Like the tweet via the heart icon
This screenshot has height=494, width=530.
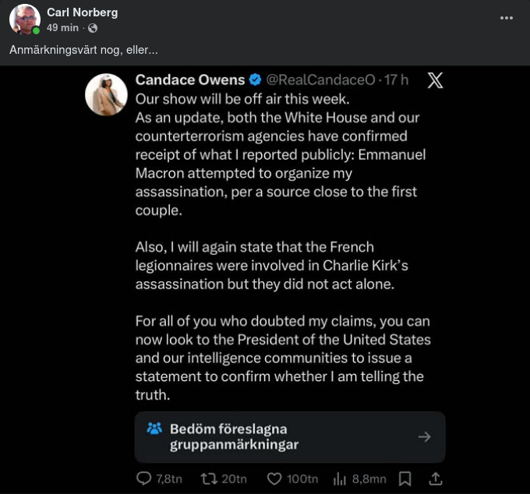click(274, 478)
